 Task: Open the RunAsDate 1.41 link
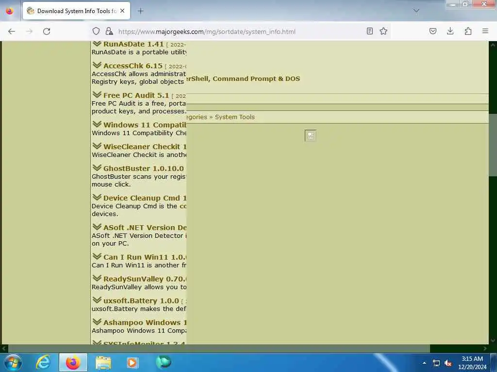coord(133,44)
